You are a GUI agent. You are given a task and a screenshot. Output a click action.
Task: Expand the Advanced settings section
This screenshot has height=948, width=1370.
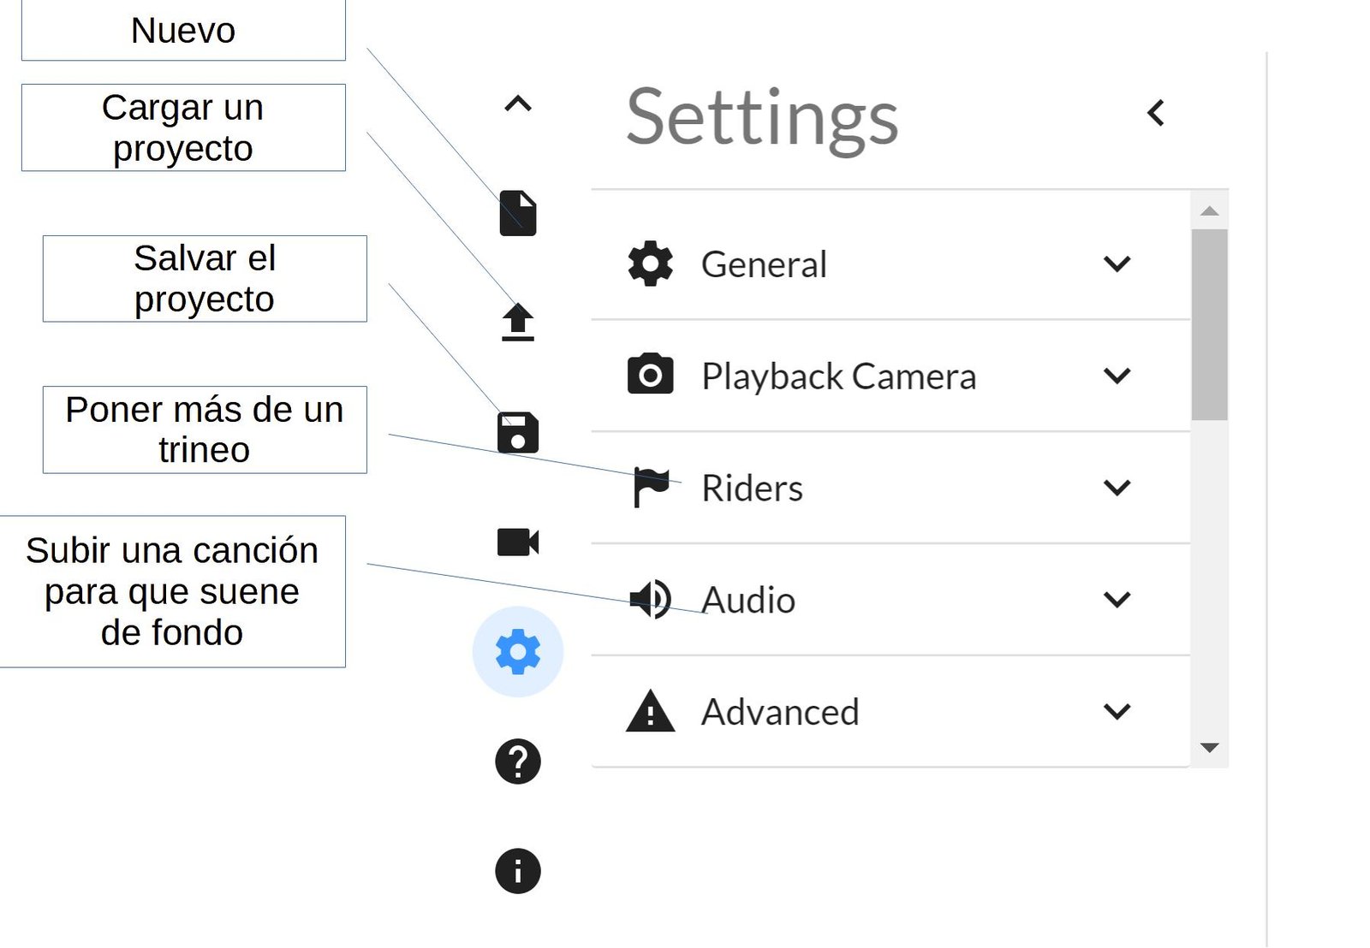tap(1117, 711)
